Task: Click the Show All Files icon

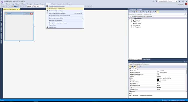Action: click(x=150, y=12)
